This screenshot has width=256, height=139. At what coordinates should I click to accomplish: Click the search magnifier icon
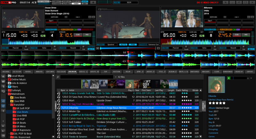pyautogui.click(x=58, y=77)
